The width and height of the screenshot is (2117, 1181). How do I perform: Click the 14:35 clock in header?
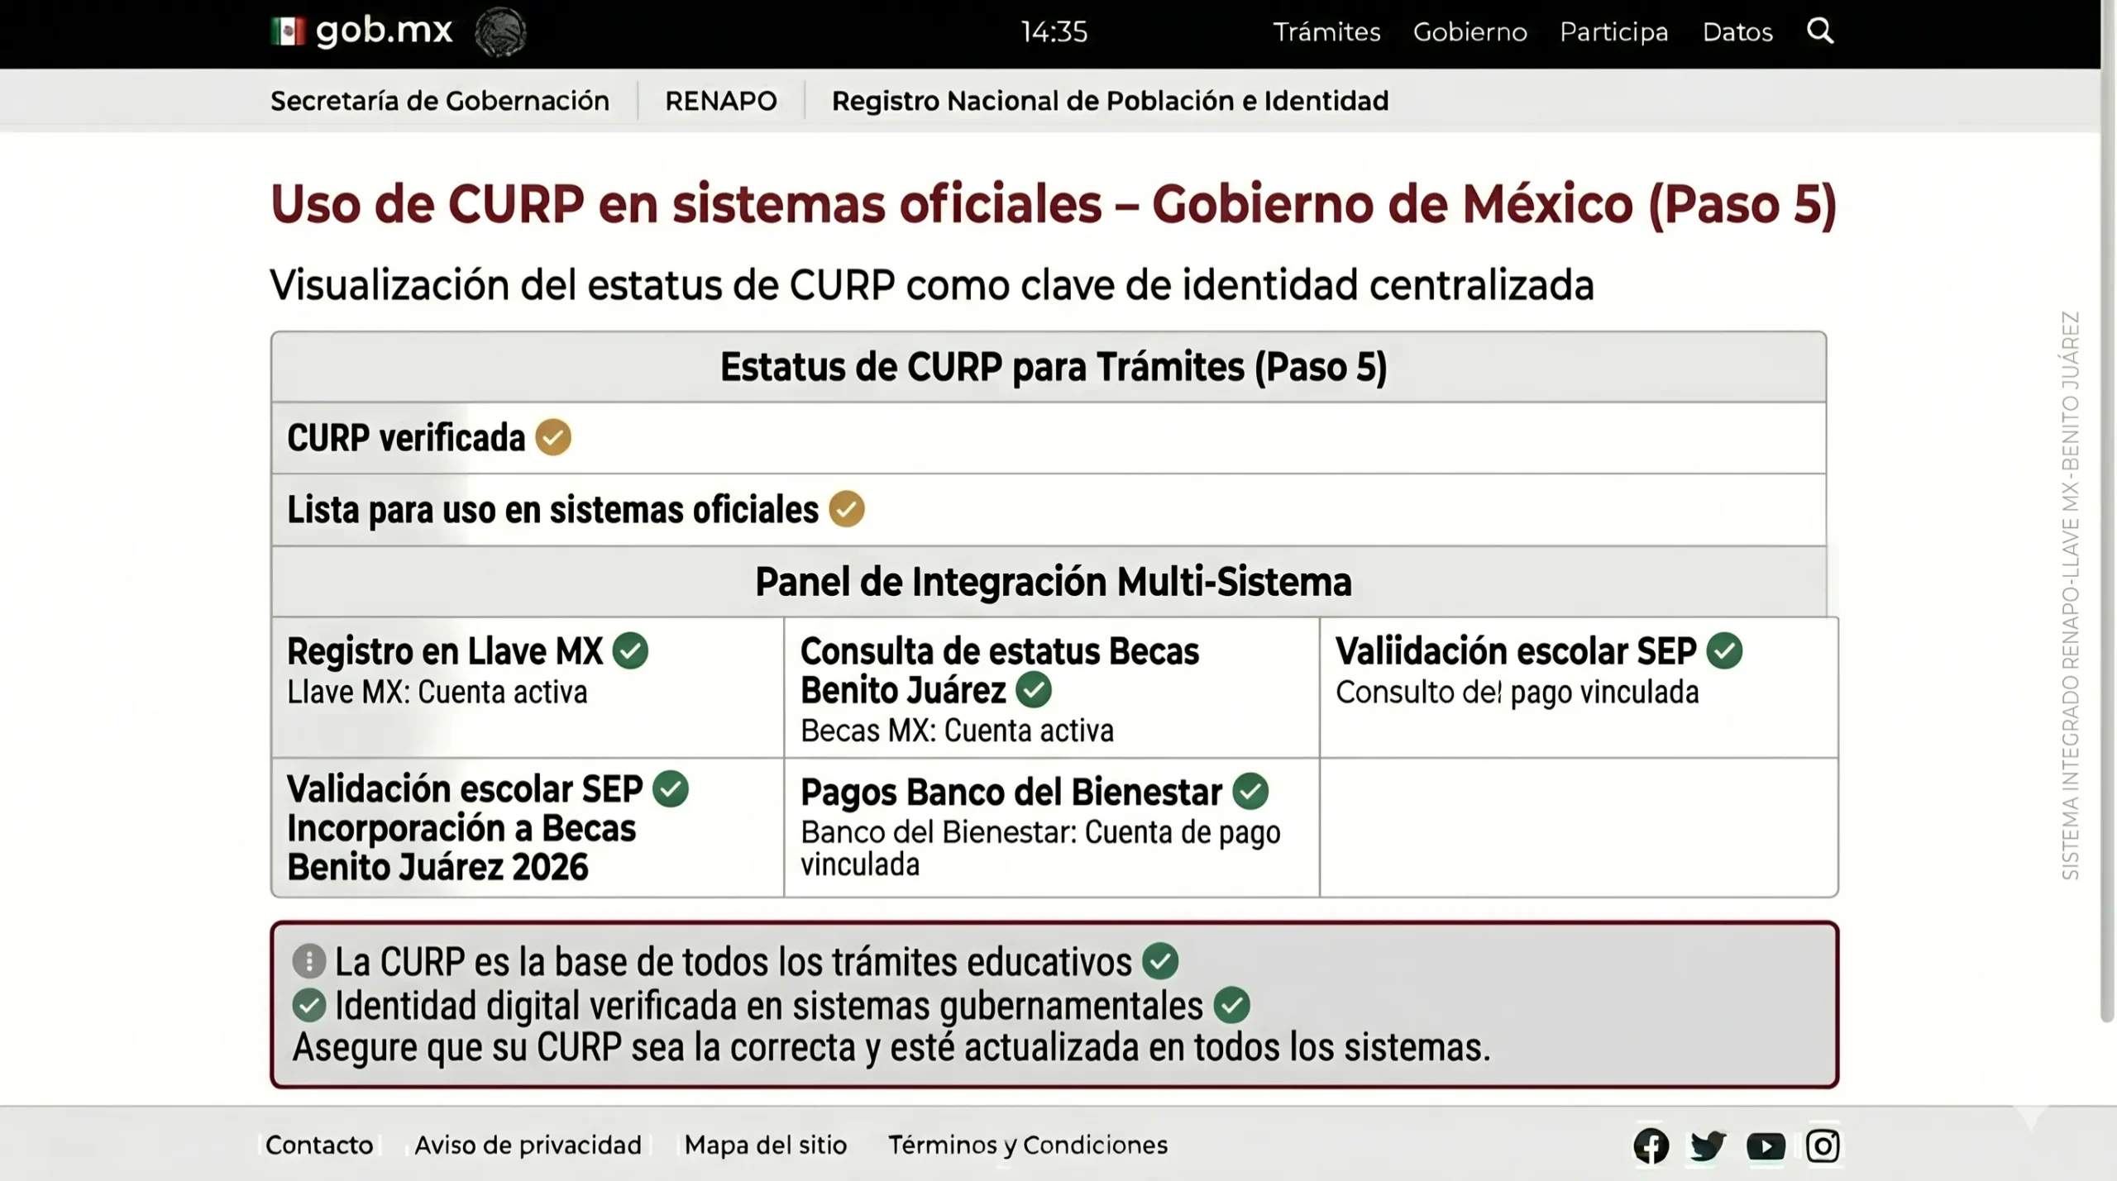(x=1054, y=32)
